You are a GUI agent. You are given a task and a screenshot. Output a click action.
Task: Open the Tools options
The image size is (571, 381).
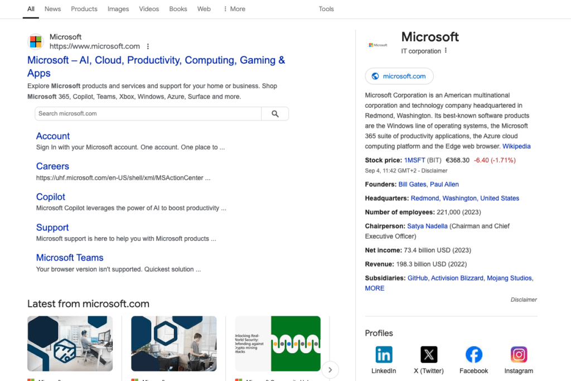(326, 9)
